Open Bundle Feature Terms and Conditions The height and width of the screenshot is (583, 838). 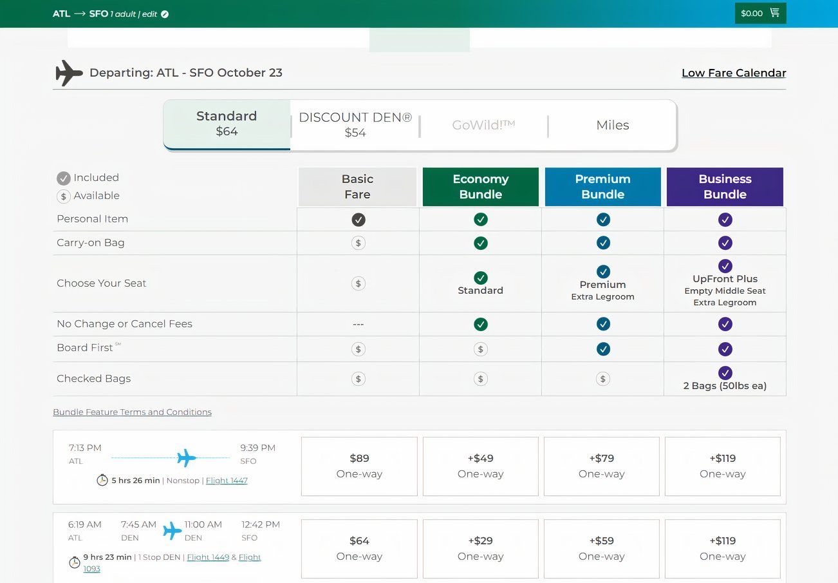pos(132,412)
